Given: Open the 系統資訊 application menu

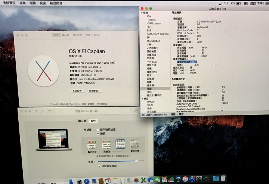Looking at the screenshot, I should tap(9, 3).
